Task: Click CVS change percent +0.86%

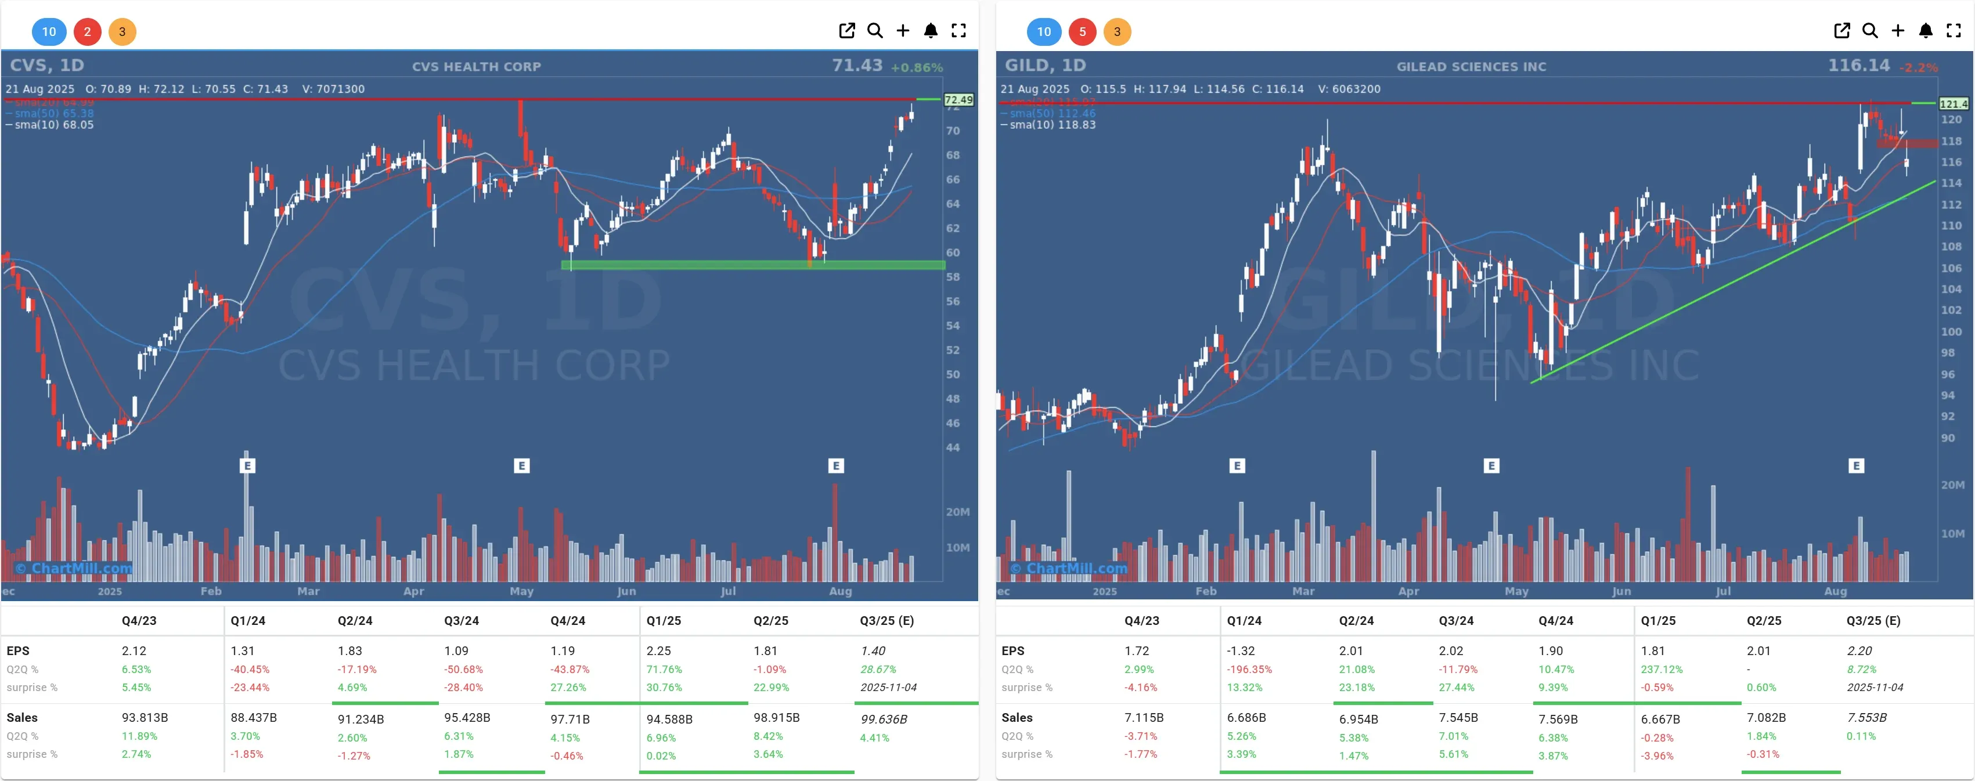Action: click(x=916, y=67)
